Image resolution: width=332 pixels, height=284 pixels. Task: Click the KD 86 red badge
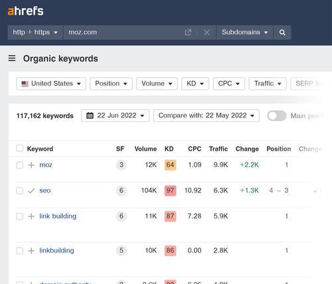(x=170, y=250)
